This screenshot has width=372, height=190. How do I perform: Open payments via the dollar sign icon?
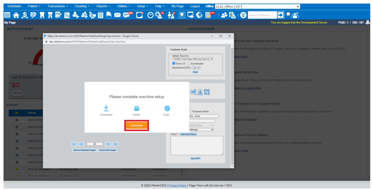click(x=24, y=14)
